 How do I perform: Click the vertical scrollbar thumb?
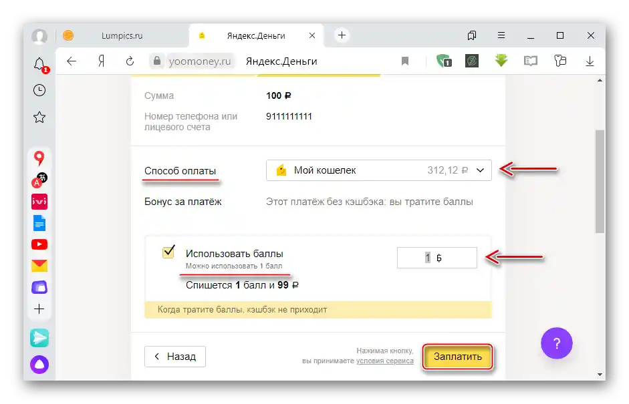[x=600, y=181]
